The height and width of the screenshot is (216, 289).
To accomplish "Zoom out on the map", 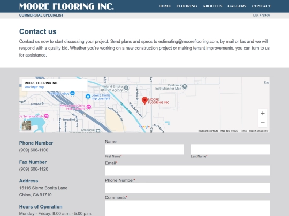I will point(263,123).
